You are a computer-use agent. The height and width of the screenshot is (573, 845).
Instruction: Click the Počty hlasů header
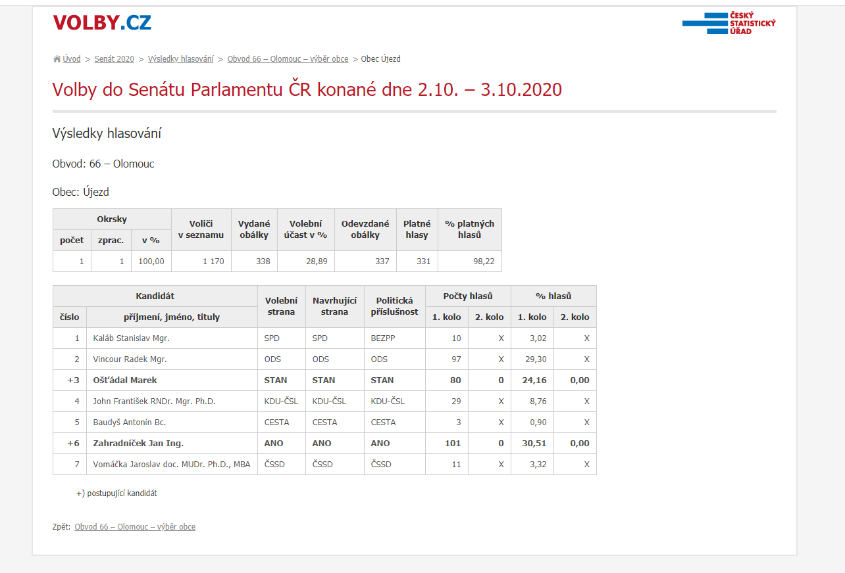[x=468, y=296]
